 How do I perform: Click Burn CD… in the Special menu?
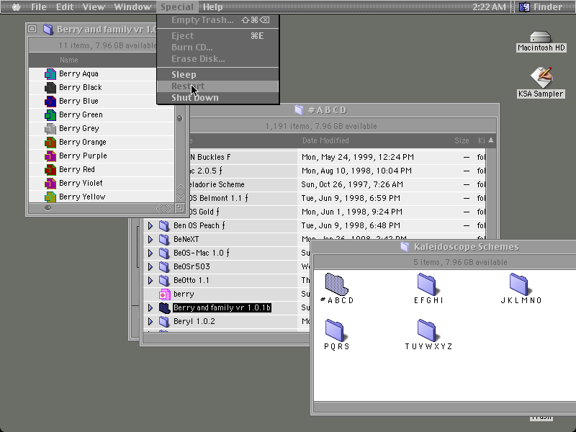tap(218, 48)
